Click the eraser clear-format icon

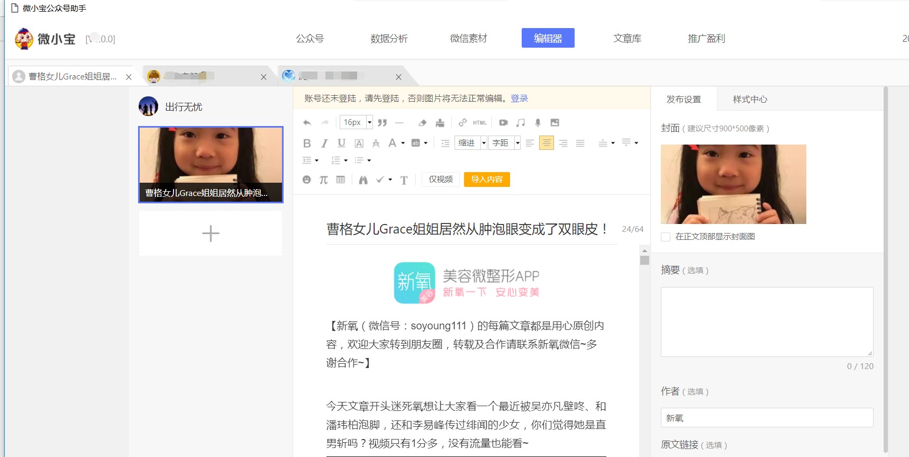422,123
